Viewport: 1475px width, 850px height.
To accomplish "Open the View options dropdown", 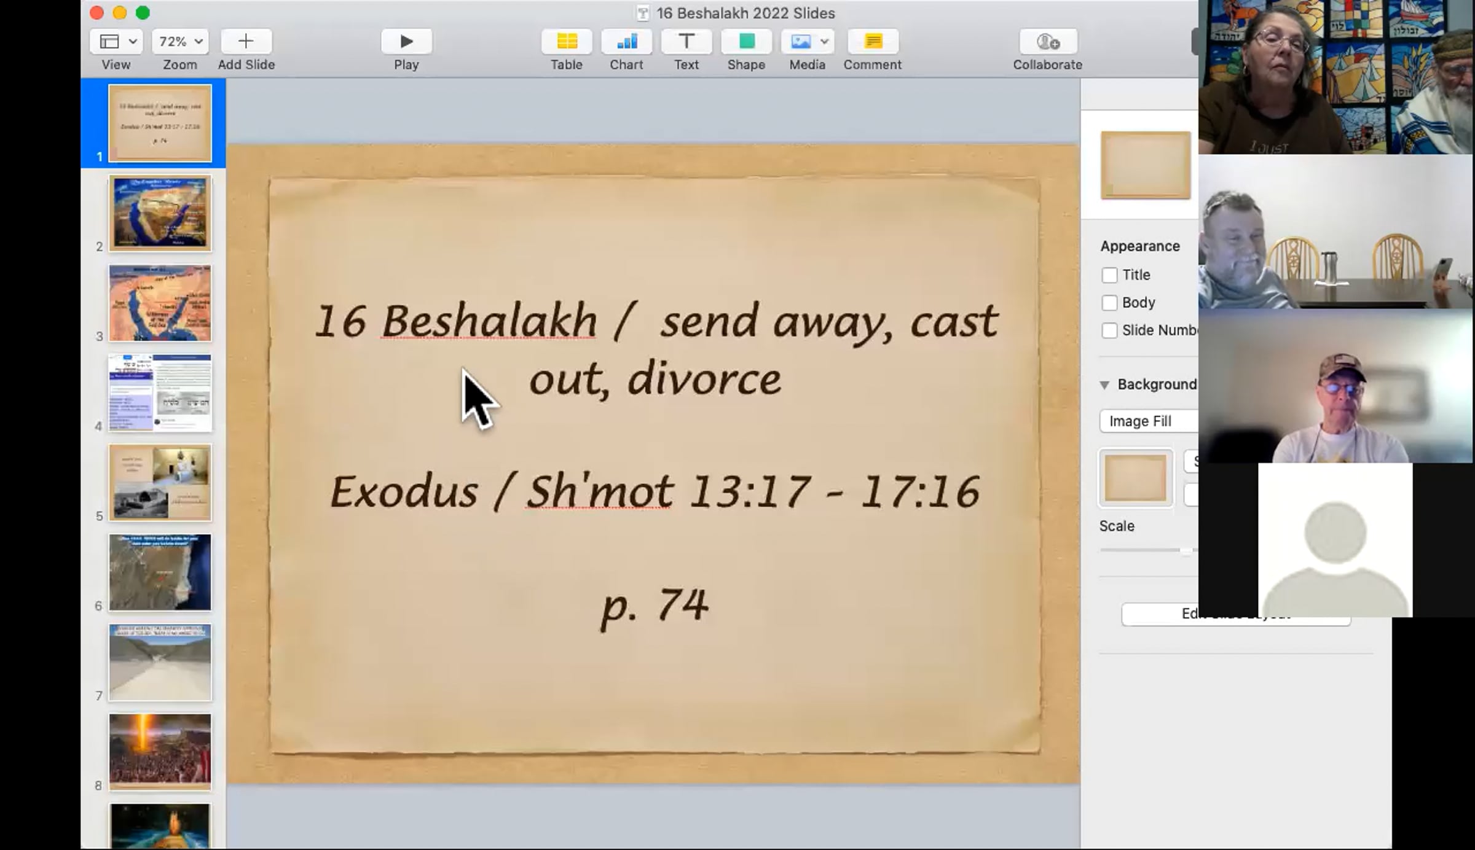I will point(116,41).
